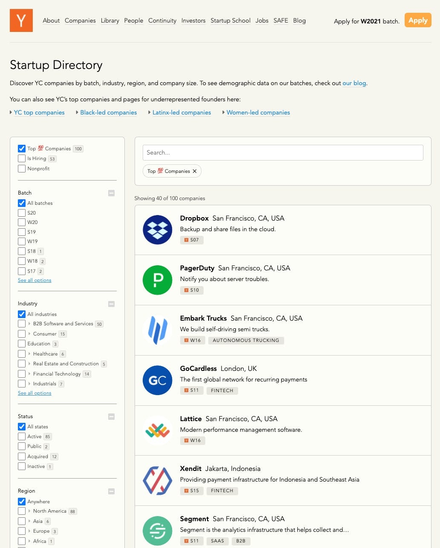440x548 pixels.
Task: Expand the Healthcare industry arrow
Action: (29, 354)
